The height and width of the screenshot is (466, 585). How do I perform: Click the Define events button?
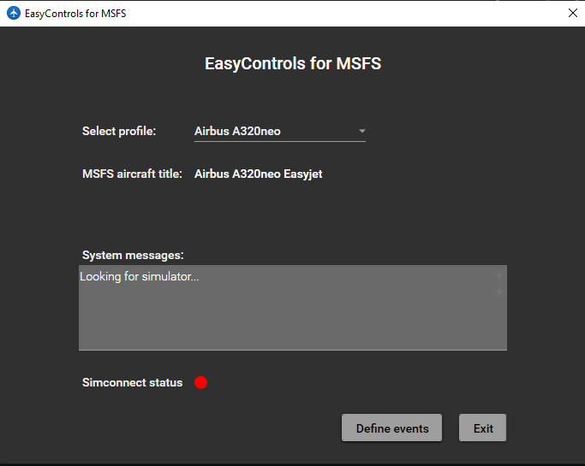click(391, 428)
